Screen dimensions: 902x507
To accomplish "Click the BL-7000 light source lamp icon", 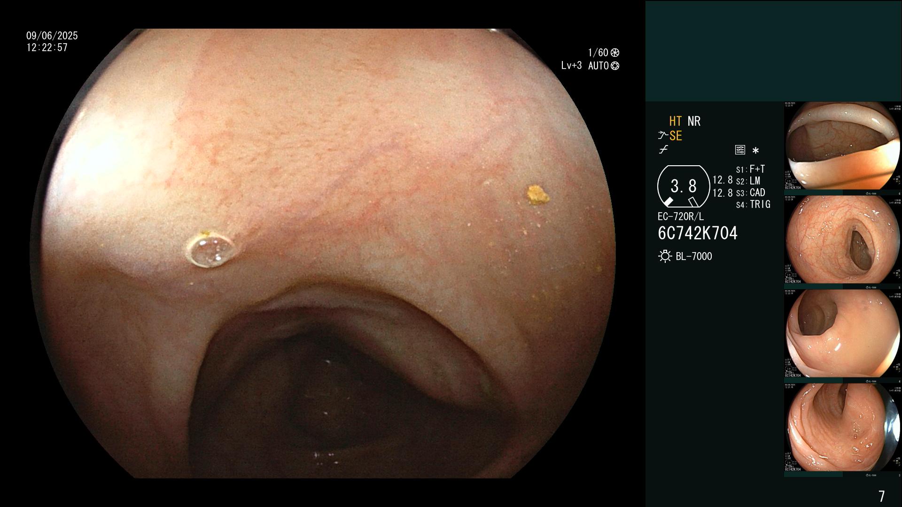I will click(665, 256).
